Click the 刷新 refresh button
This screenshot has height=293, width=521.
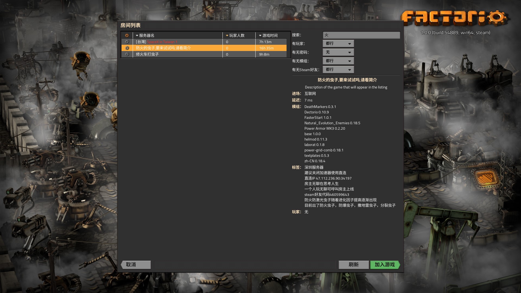click(x=354, y=265)
